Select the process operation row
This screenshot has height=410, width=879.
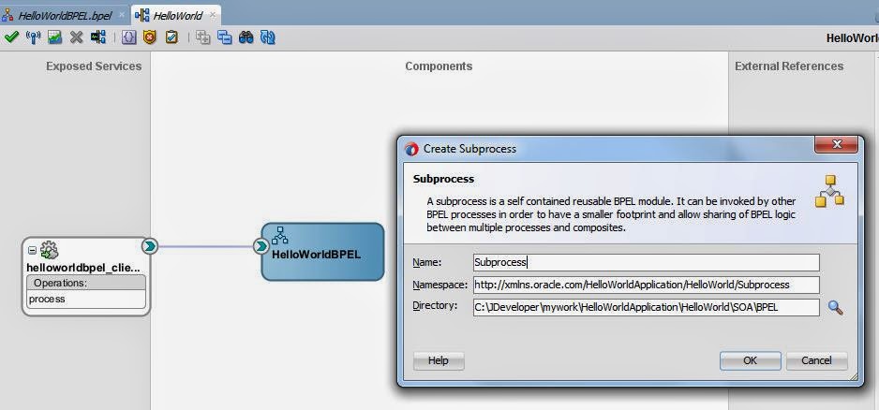86,300
